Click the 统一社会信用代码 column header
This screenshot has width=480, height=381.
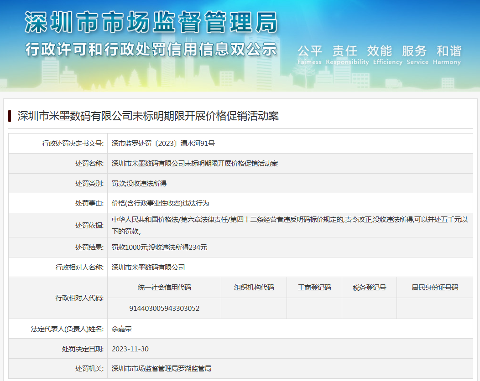[164, 288]
